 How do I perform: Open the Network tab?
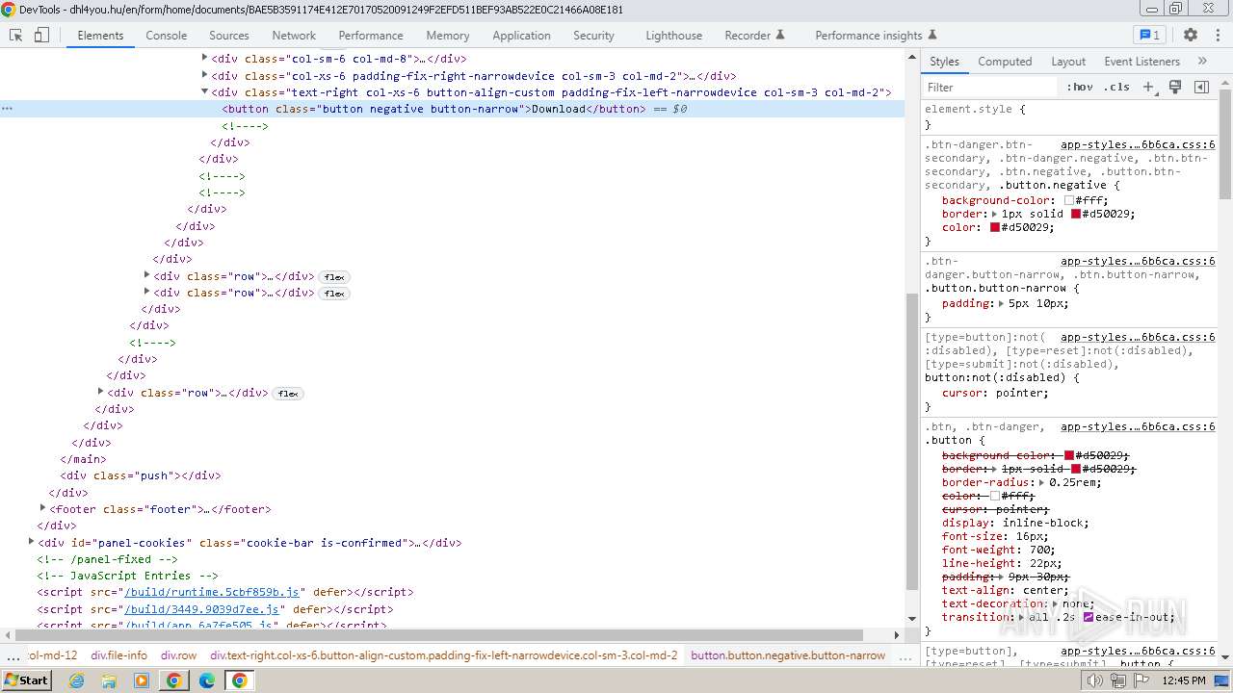coord(294,35)
